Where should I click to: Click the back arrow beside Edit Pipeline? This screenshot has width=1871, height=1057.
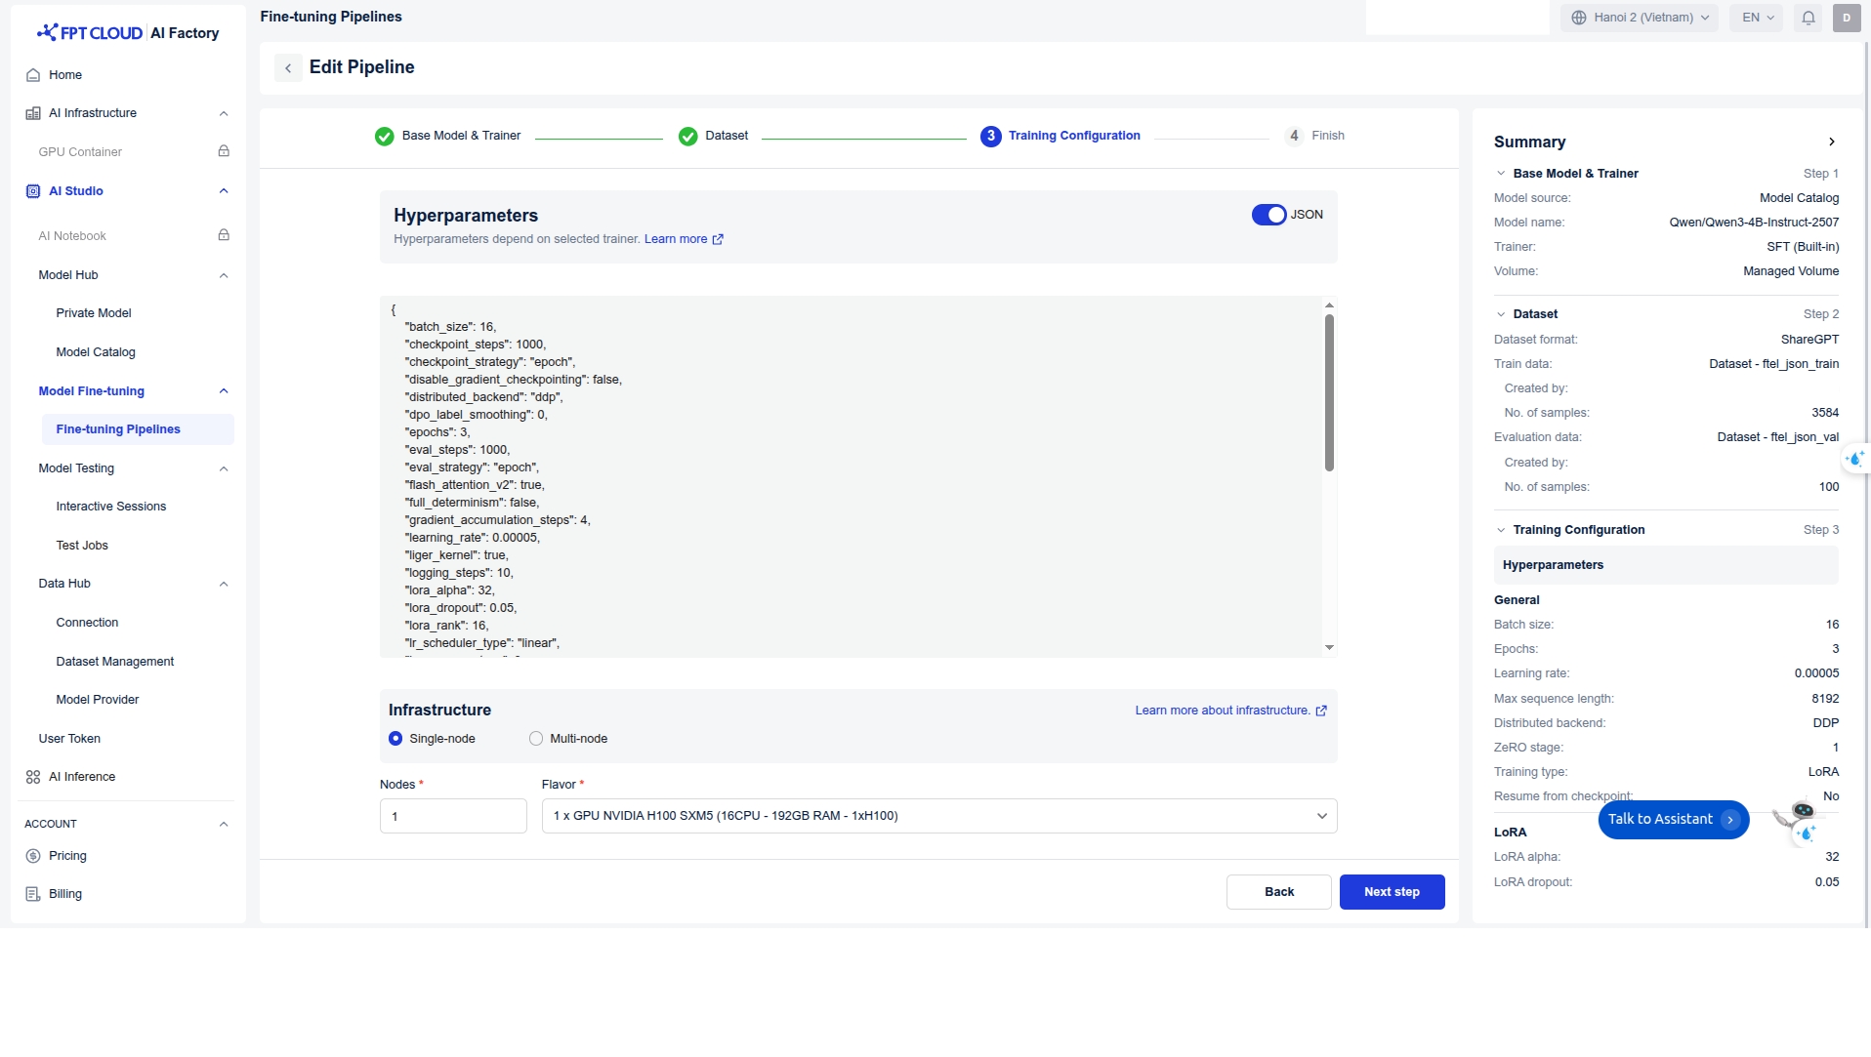[288, 67]
